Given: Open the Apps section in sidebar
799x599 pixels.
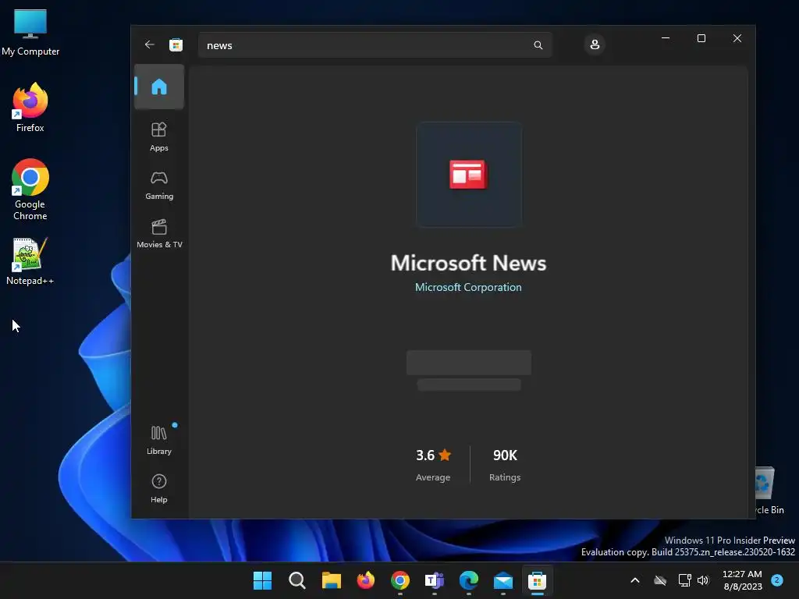Looking at the screenshot, I should tap(159, 136).
